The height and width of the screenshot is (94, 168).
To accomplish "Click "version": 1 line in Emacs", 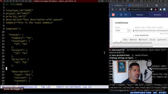I will click(x=23, y=78).
